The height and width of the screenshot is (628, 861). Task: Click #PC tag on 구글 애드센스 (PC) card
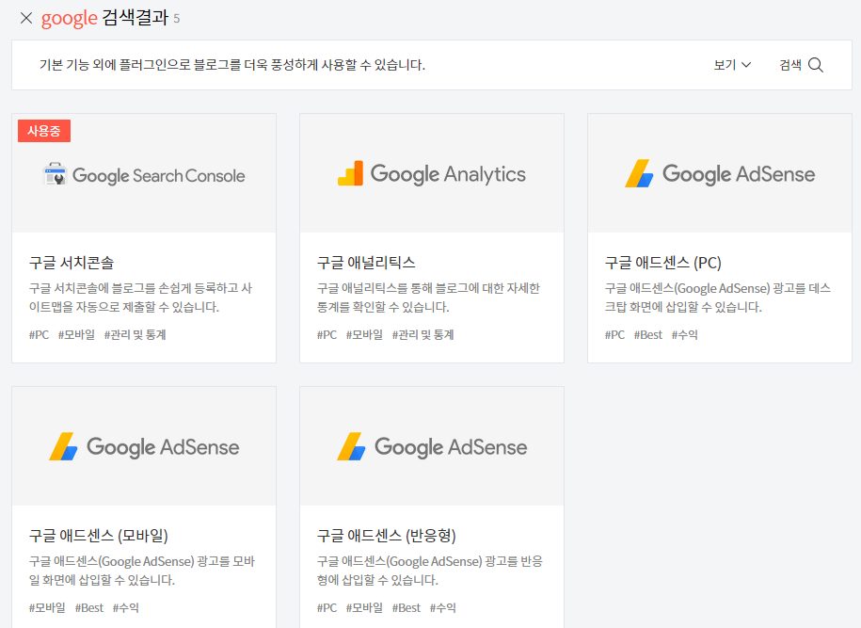[614, 334]
